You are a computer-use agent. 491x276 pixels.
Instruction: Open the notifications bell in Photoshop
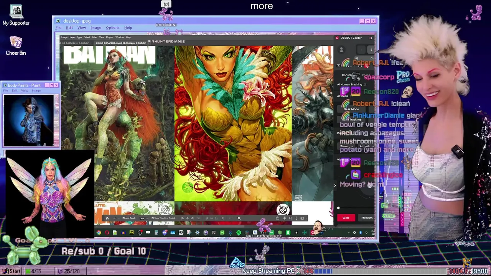pyautogui.click(x=284, y=218)
